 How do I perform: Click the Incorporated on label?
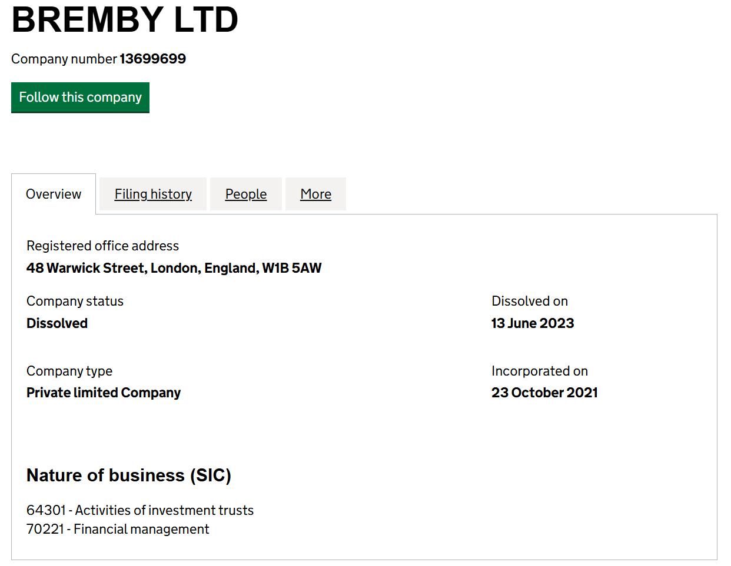tap(540, 371)
